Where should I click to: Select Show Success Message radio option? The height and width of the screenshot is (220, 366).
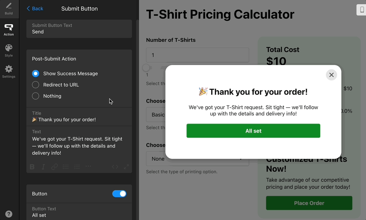36,73
